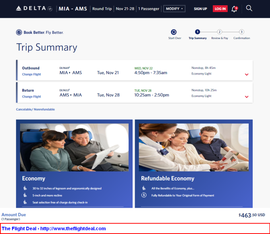Click Economy Light in Return row
The image size is (270, 234).
click(201, 96)
